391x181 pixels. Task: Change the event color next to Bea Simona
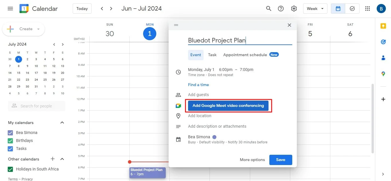point(214,137)
